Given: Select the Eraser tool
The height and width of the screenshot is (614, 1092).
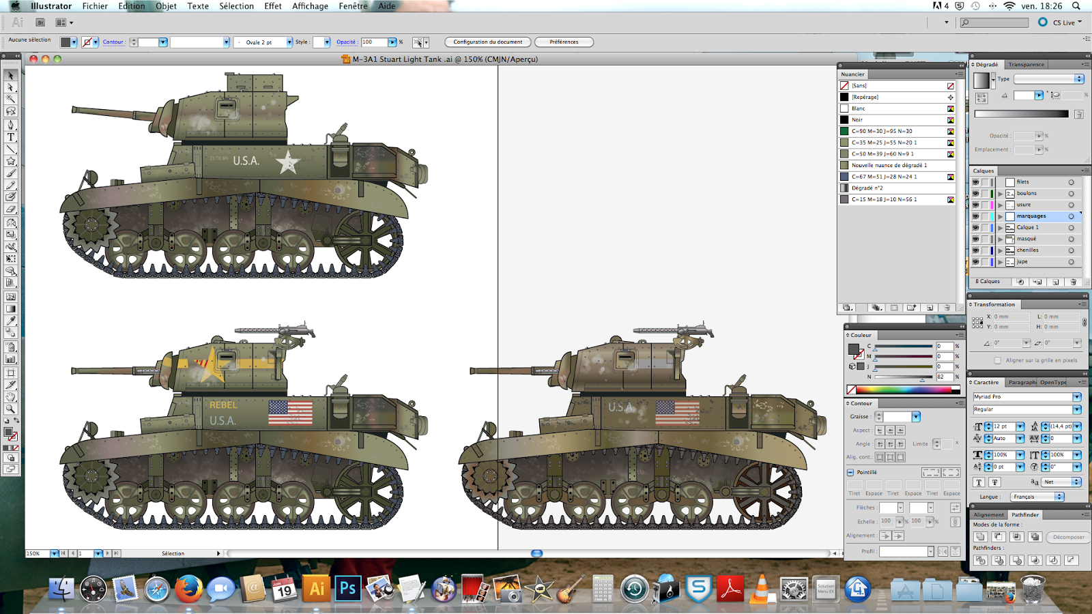Looking at the screenshot, I should [x=11, y=209].
